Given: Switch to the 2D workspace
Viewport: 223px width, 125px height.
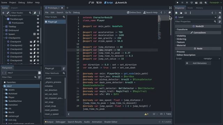Looking at the screenshot, I should [91, 2].
